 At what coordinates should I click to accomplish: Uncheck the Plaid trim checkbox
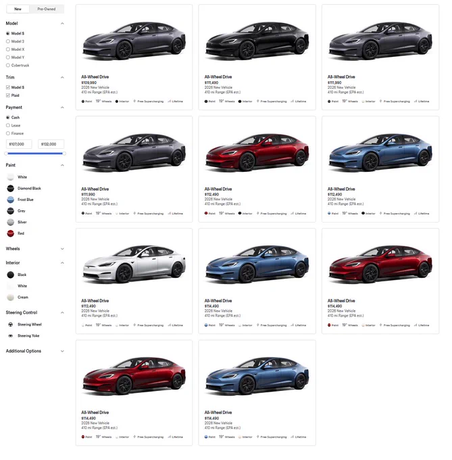[8, 95]
